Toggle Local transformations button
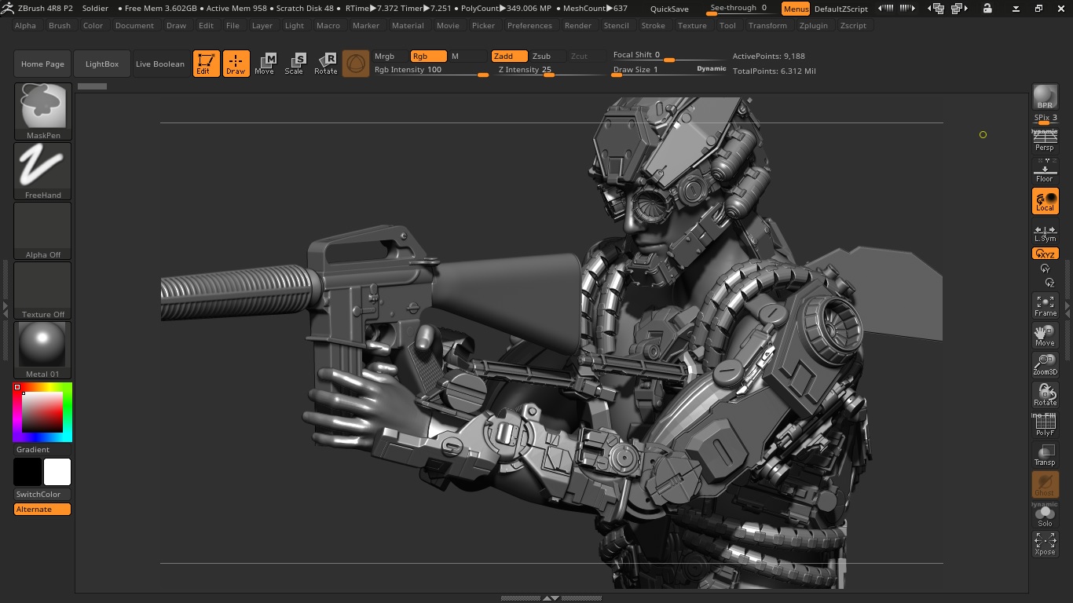This screenshot has height=603, width=1073. coord(1045,201)
